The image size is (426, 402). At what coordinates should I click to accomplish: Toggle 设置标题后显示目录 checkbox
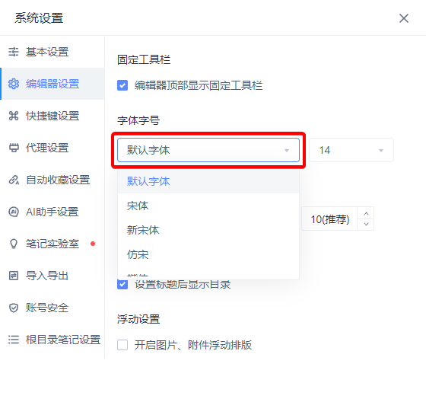tap(122, 285)
